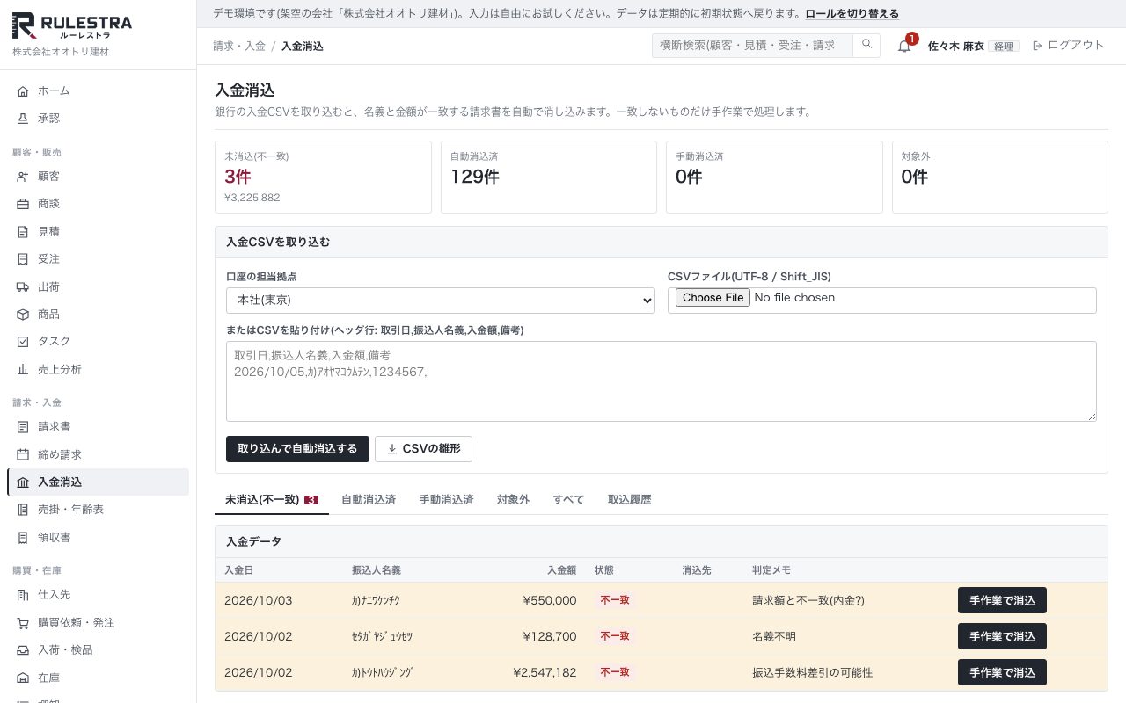Click the ログアウト logout link

(1068, 46)
